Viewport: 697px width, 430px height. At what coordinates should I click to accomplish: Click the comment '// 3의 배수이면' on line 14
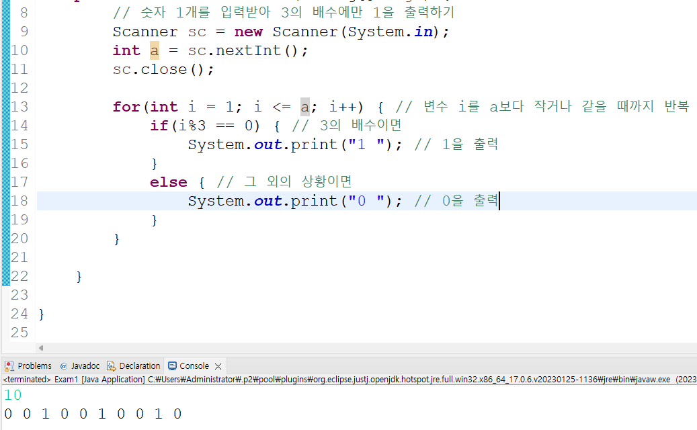pyautogui.click(x=347, y=125)
